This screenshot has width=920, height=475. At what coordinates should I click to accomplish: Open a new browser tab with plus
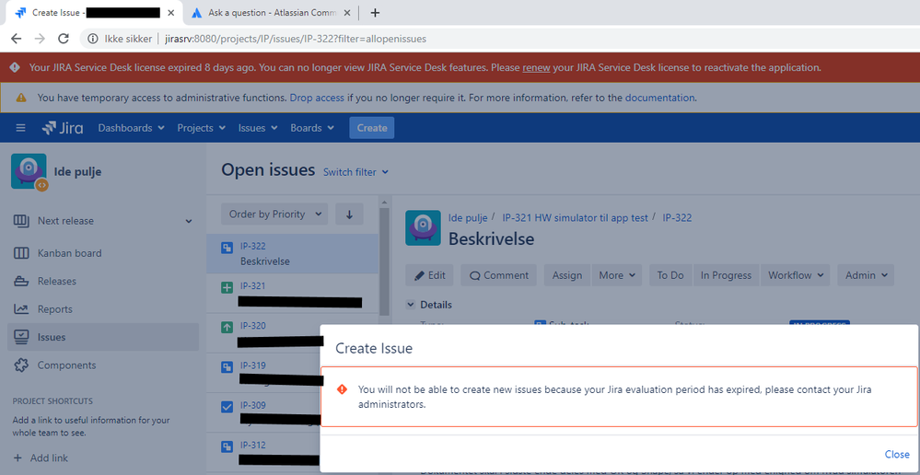pyautogui.click(x=376, y=12)
